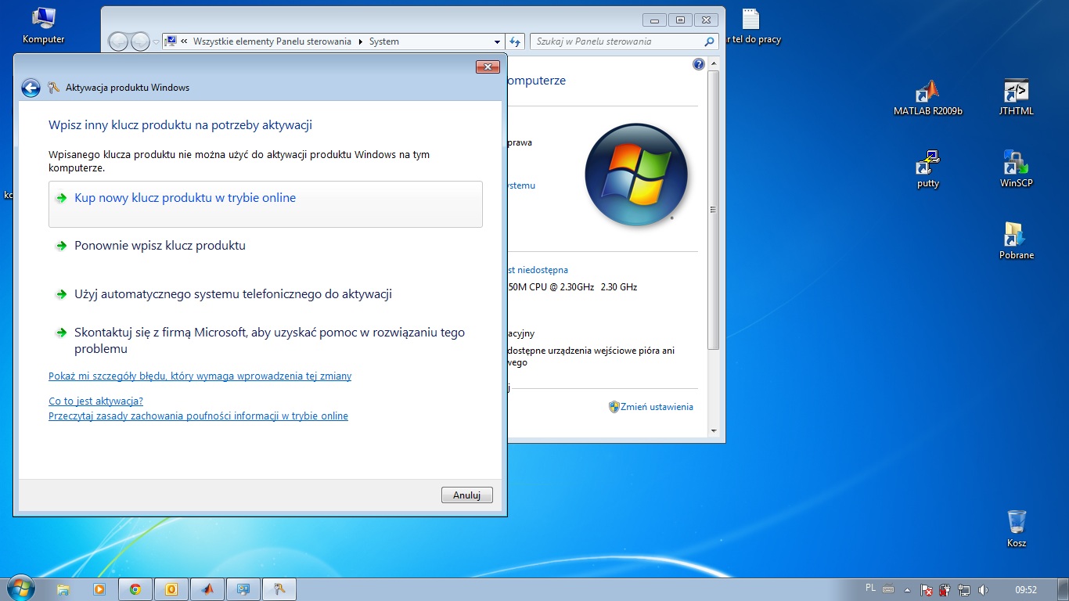Image resolution: width=1069 pixels, height=601 pixels.
Task: Launch Google Chrome from the taskbar
Action: coord(135,588)
